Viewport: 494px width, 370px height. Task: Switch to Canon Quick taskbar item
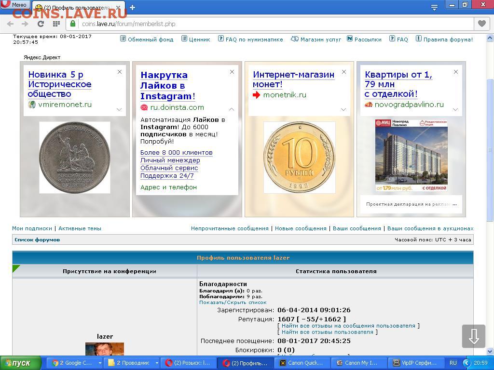302,363
